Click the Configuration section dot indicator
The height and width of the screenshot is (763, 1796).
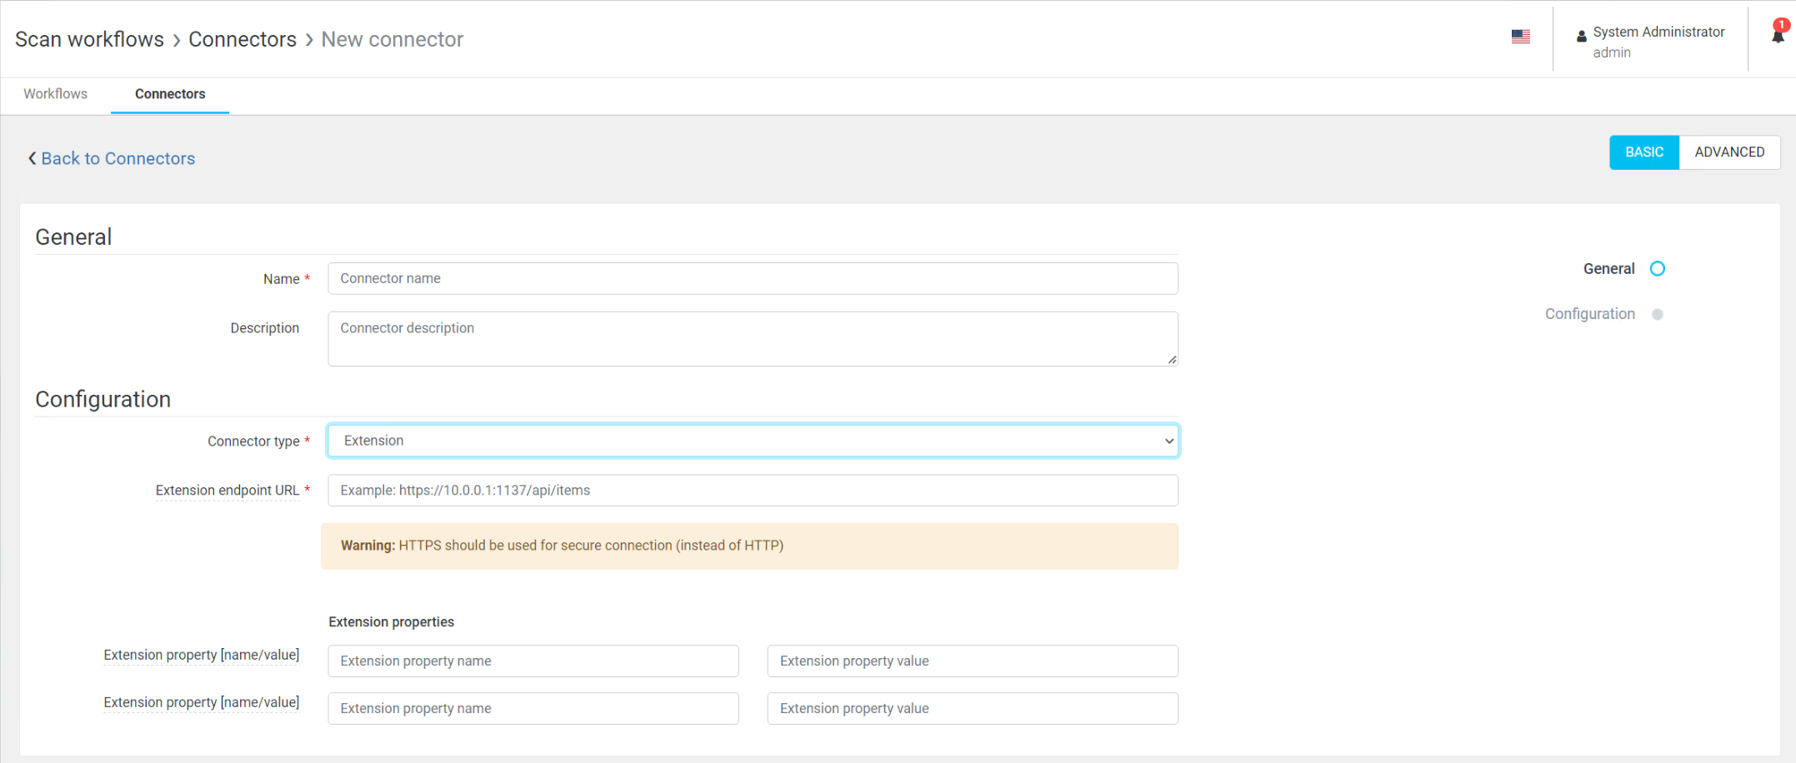click(1657, 315)
